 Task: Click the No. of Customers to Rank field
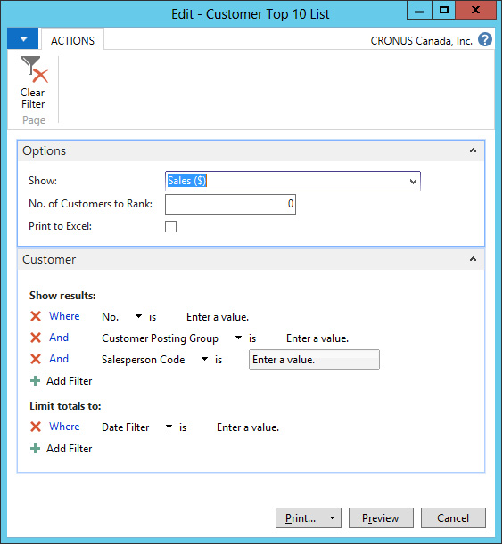pos(230,204)
